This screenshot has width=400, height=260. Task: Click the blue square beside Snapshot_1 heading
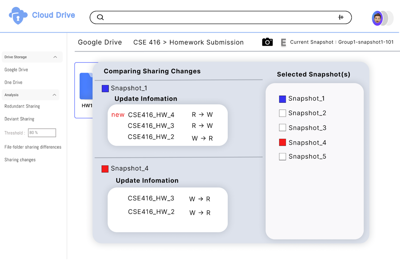coord(105,88)
